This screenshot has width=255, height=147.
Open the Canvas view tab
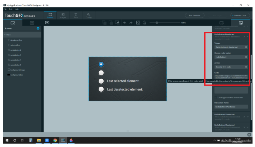[x=50, y=16]
